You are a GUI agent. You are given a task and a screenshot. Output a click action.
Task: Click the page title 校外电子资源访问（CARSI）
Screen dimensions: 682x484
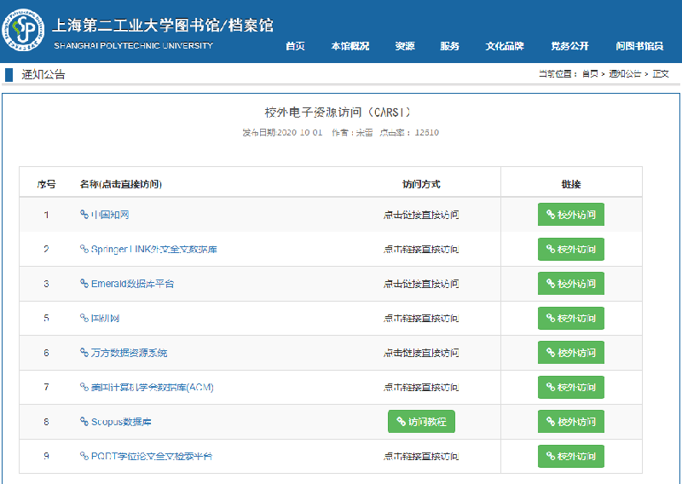pos(338,112)
